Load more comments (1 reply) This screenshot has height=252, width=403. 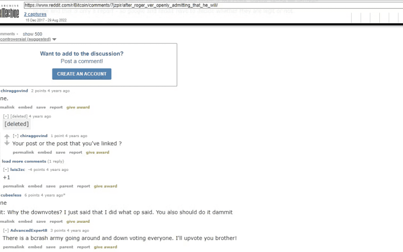[x=24, y=161]
